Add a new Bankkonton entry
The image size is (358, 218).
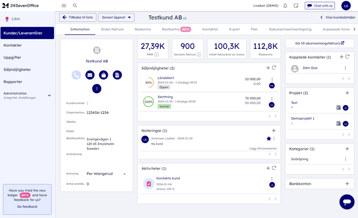click(347, 184)
